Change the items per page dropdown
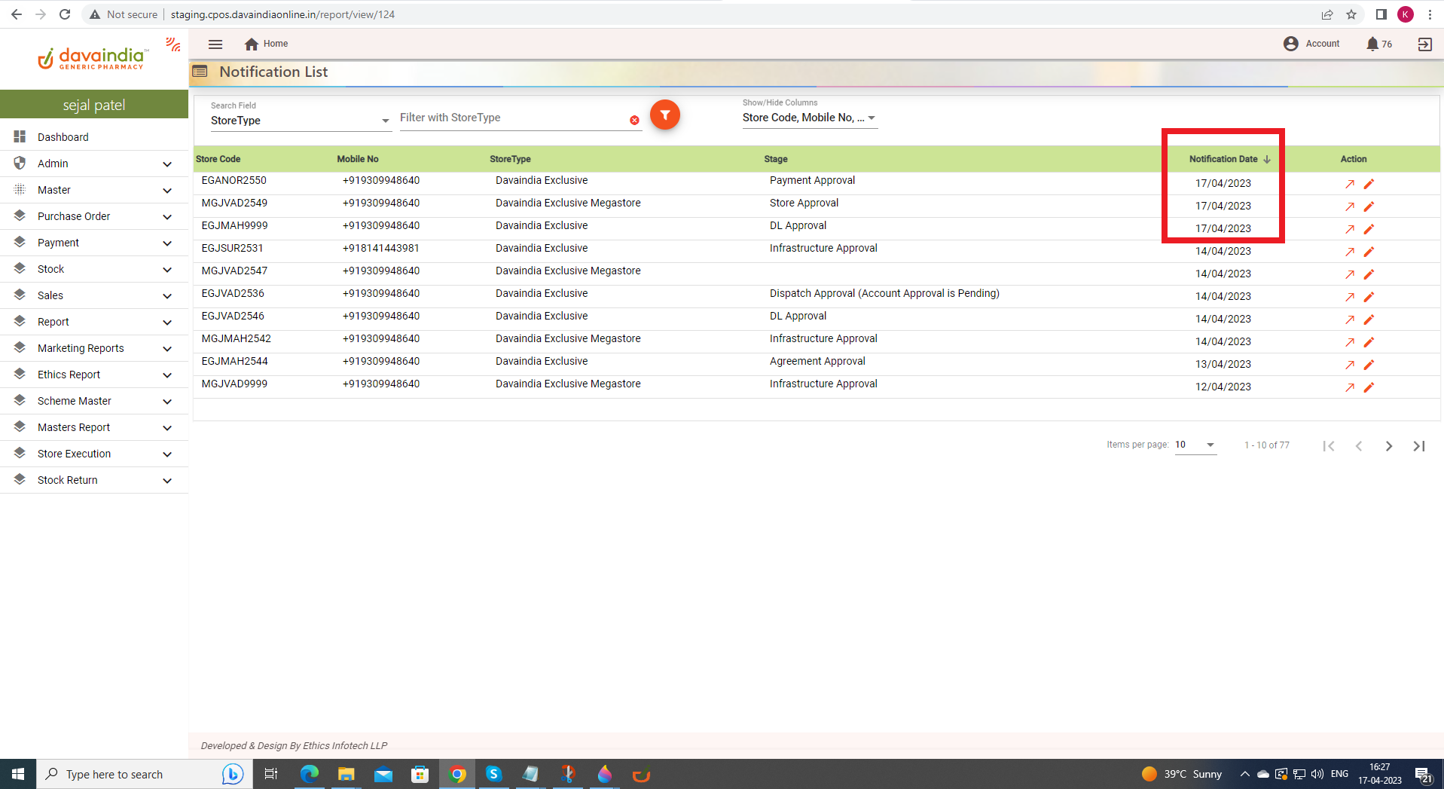 tap(1195, 445)
